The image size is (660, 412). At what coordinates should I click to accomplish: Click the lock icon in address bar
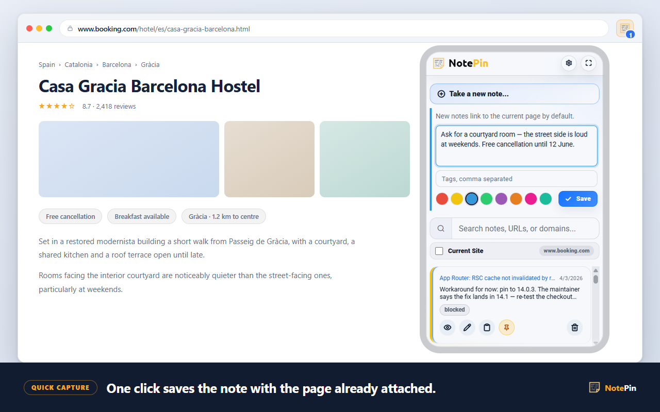[x=70, y=29]
